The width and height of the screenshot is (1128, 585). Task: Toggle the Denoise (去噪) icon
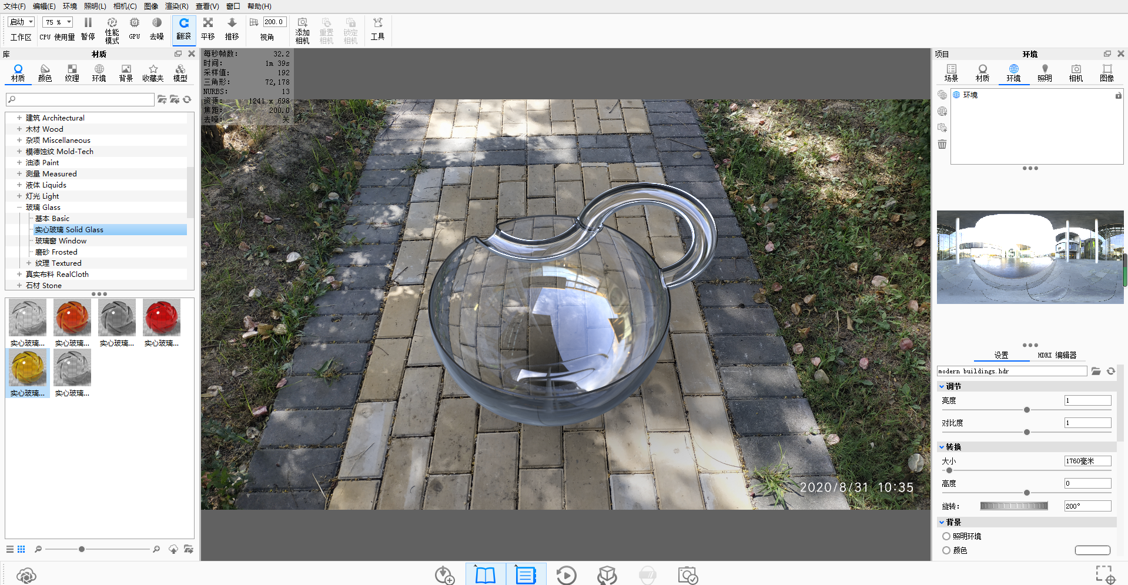pos(157,28)
